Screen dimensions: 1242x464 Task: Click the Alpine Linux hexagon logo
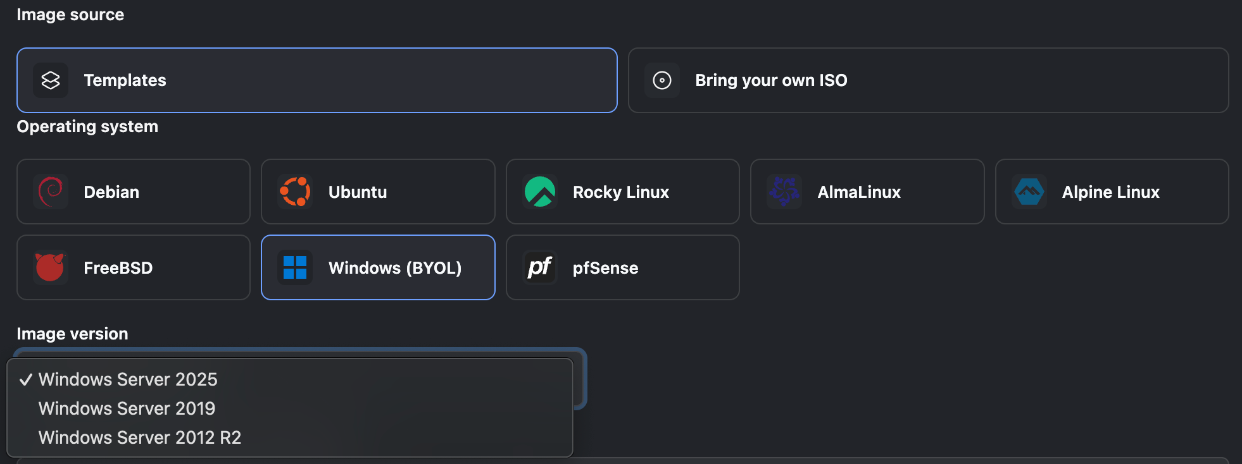click(1029, 192)
